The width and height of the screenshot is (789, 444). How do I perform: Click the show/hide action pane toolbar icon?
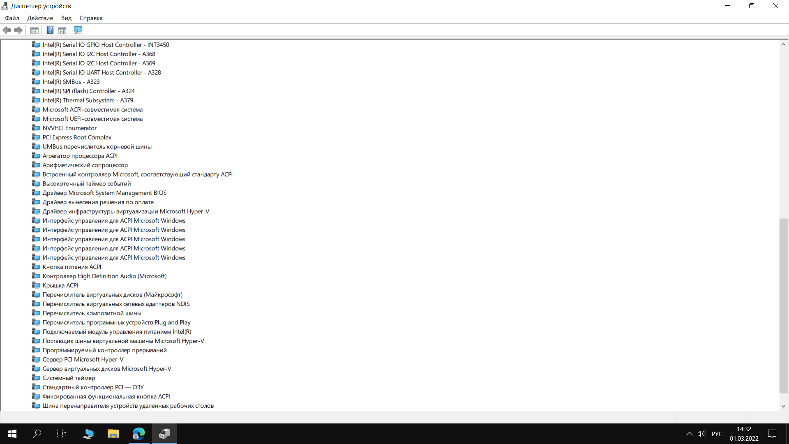click(x=62, y=30)
